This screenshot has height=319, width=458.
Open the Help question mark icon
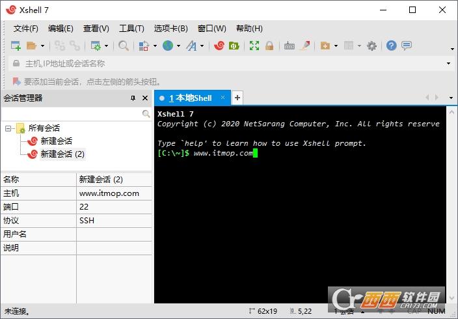pyautogui.click(x=391, y=46)
